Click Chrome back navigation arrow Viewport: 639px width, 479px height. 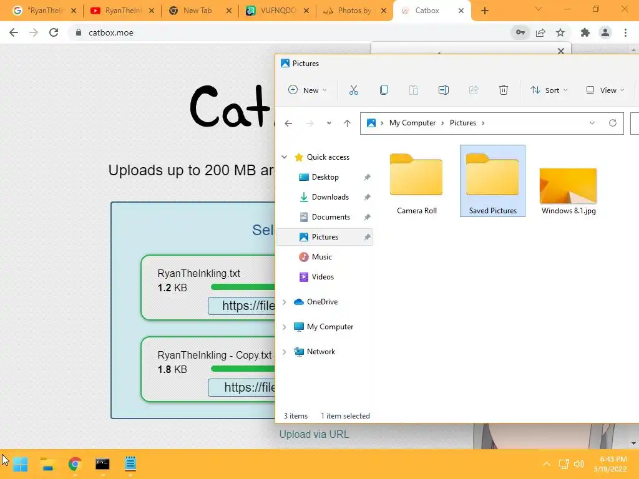click(x=14, y=32)
